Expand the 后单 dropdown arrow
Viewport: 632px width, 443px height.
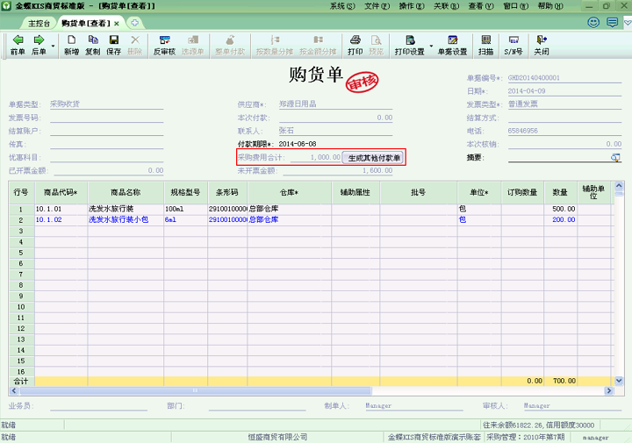pyautogui.click(x=53, y=46)
